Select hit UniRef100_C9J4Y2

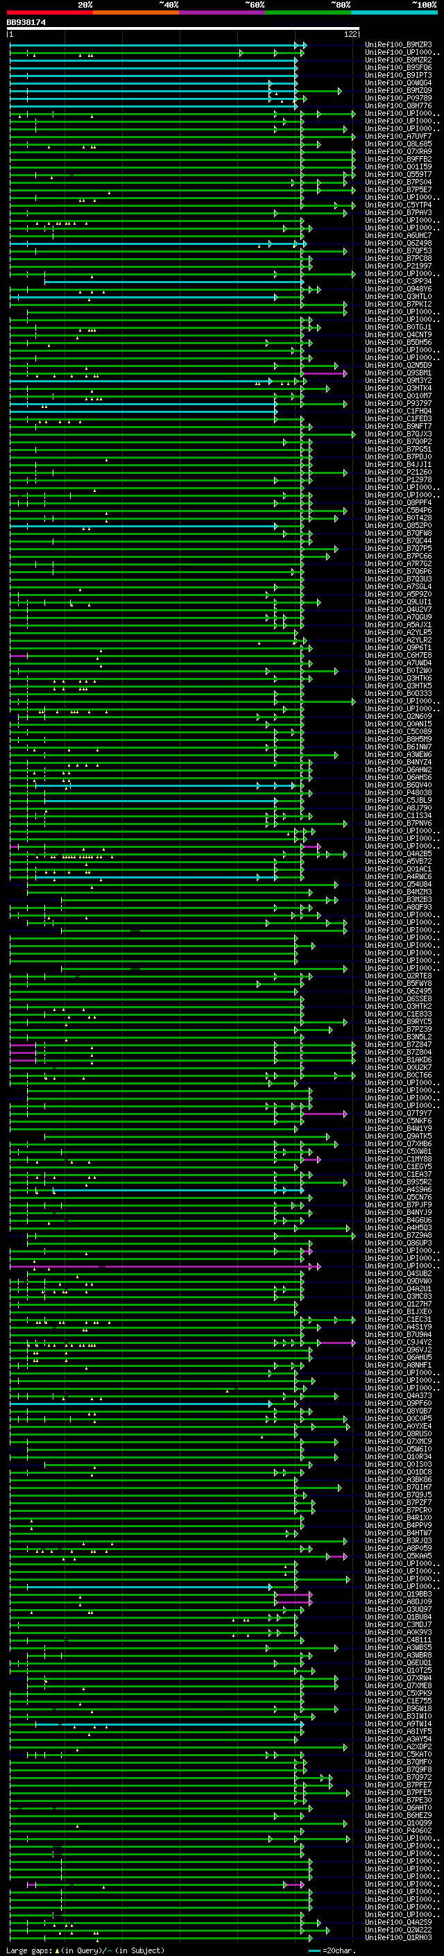(398, 1343)
